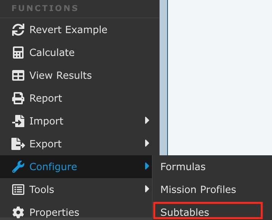The height and width of the screenshot is (220, 272).
Task: Click the wrench icon beside Configure
Action: (x=18, y=167)
